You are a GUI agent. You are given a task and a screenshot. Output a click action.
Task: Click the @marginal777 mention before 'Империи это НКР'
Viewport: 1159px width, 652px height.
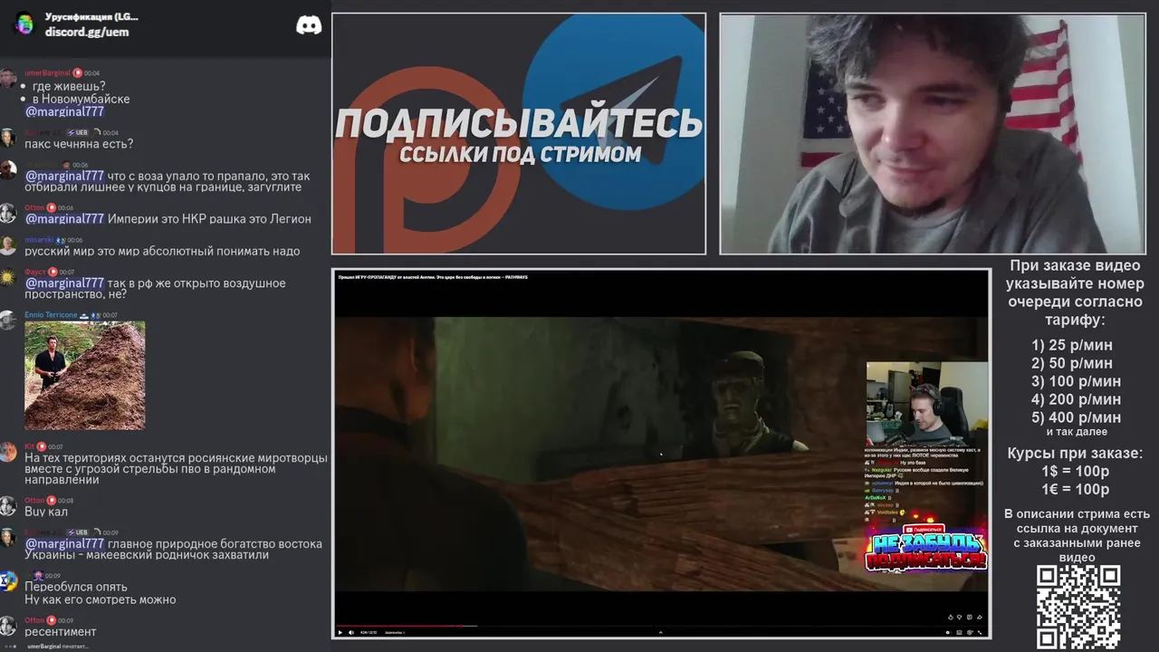click(x=64, y=218)
